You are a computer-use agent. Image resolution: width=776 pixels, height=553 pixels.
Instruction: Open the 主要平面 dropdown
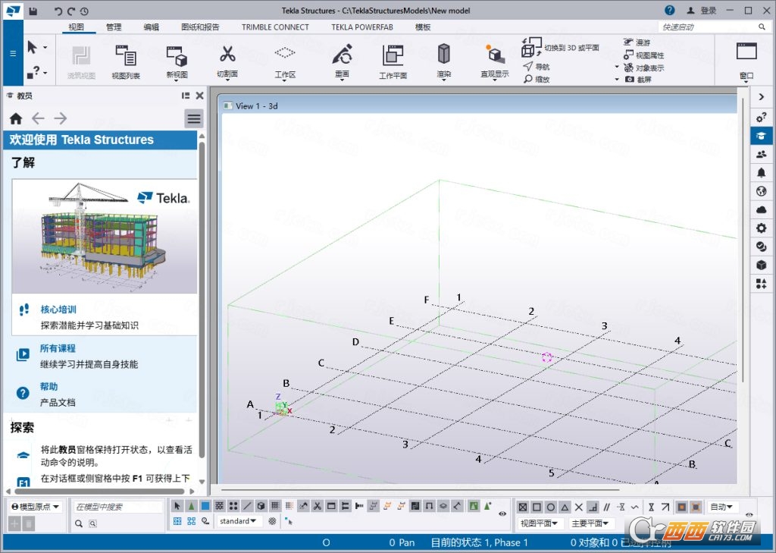point(590,523)
